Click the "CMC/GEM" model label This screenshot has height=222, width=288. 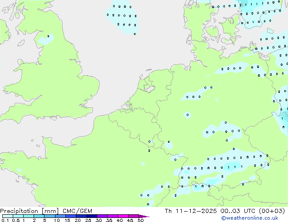77,211
